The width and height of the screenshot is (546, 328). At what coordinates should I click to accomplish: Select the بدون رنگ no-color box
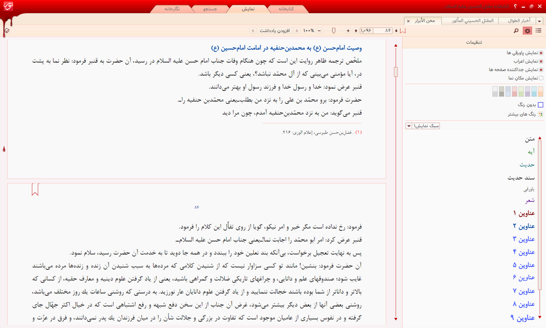[541, 104]
